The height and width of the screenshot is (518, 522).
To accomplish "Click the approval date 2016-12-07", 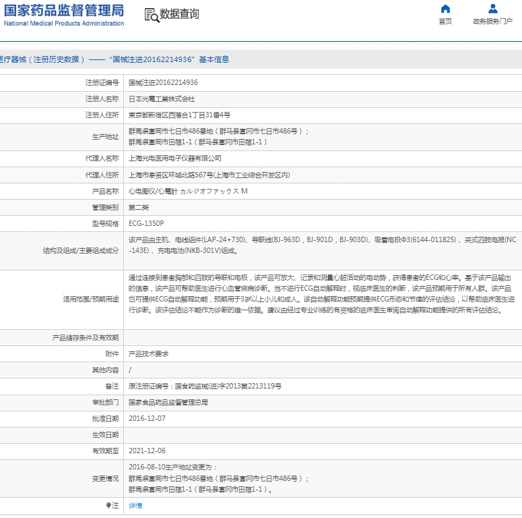I will pos(147,418).
